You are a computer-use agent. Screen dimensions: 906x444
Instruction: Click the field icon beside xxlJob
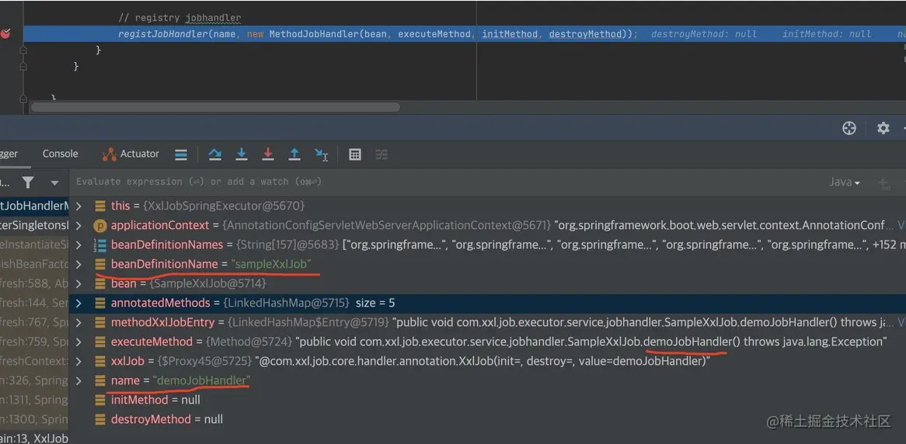[100, 362]
